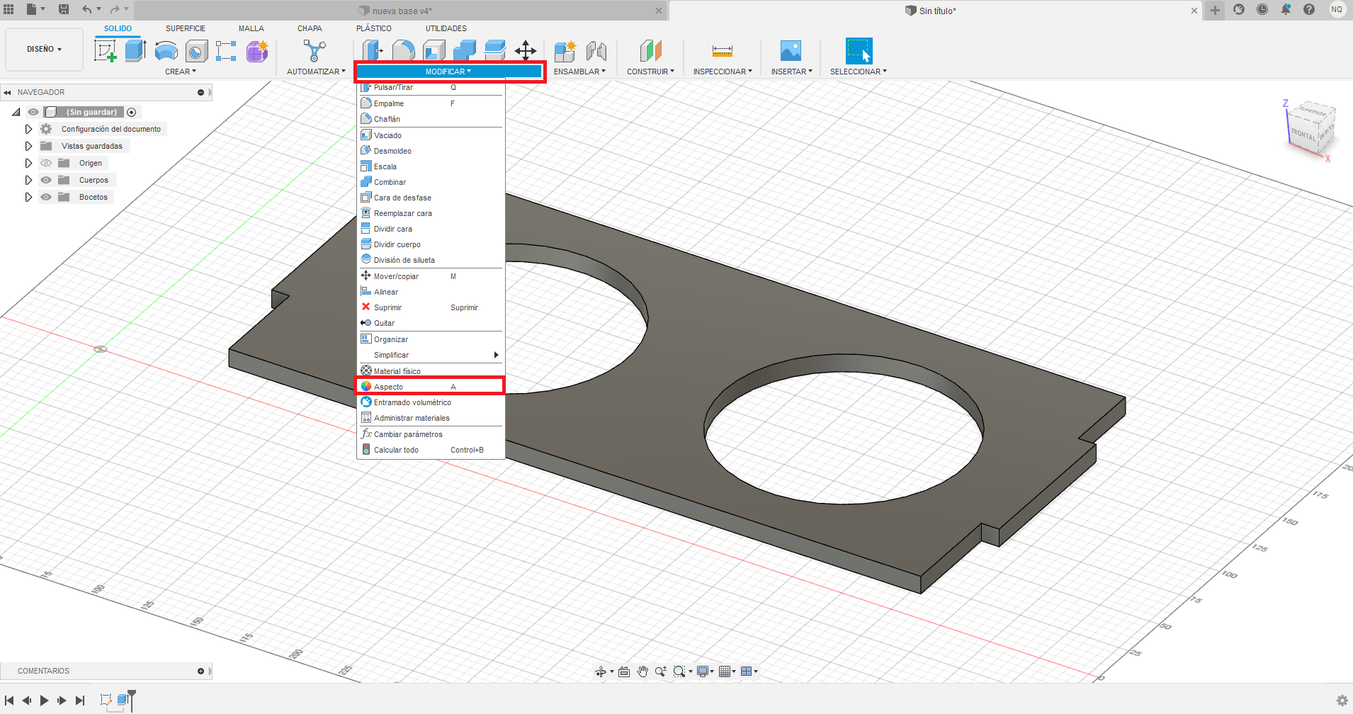The image size is (1353, 714).
Task: Activate the Sin guardar component radio button
Action: pos(131,112)
